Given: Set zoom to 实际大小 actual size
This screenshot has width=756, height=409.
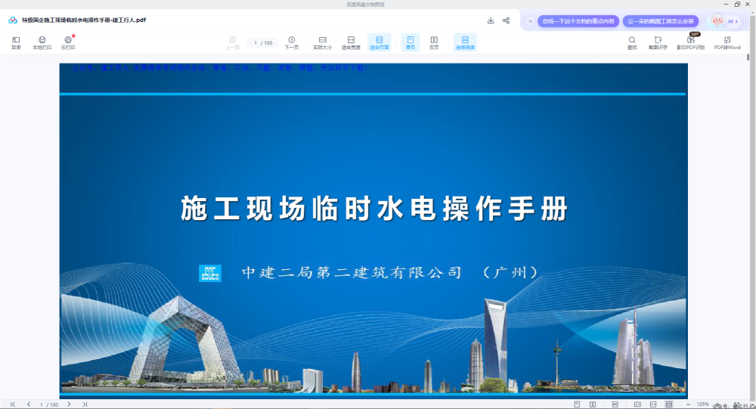Looking at the screenshot, I should point(323,43).
